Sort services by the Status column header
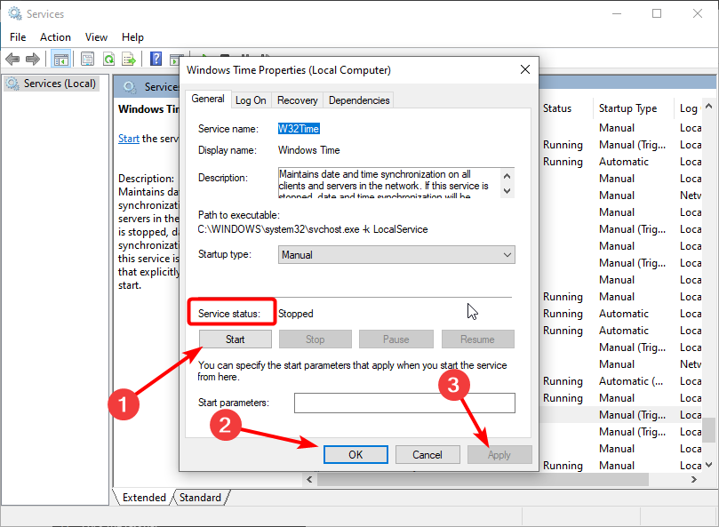 click(x=557, y=108)
